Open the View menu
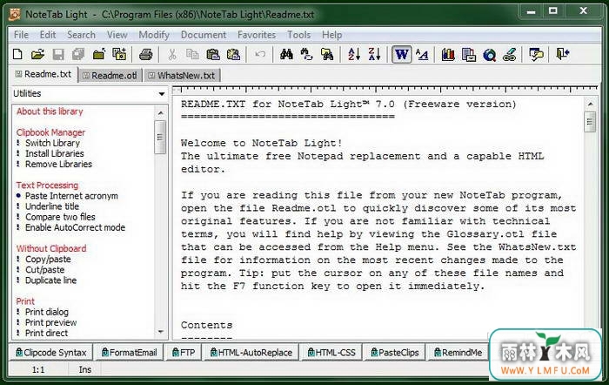This screenshot has height=385, width=609. pos(117,35)
